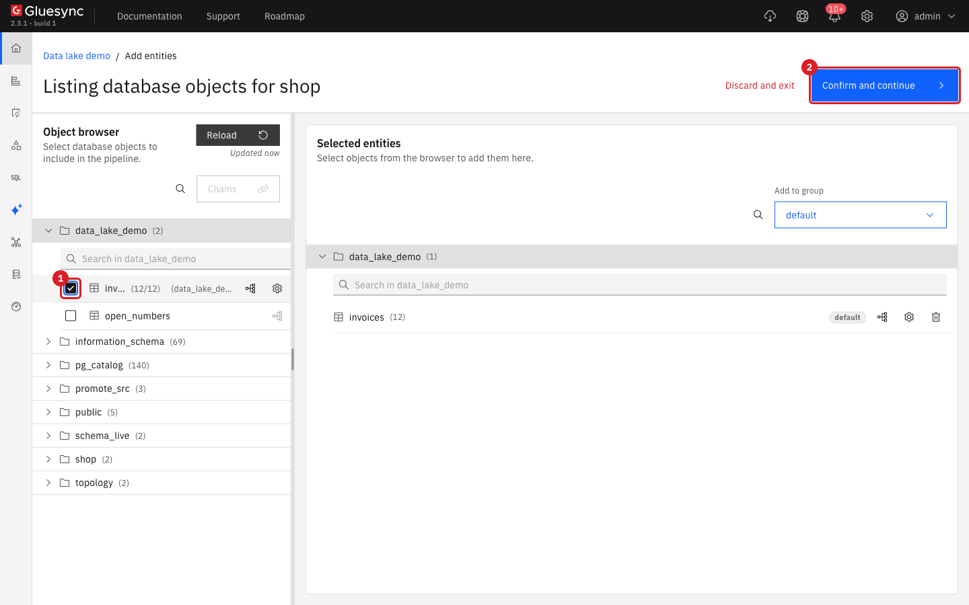Open the admin user menu
This screenshot has height=605, width=969.
coord(926,16)
